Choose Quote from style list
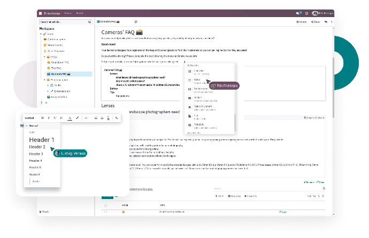 pos(36,181)
